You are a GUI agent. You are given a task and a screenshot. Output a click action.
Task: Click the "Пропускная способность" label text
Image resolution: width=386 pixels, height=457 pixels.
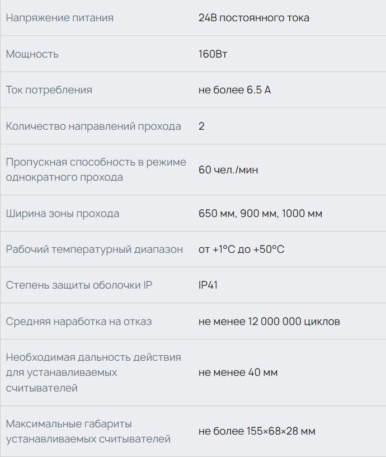96,162
